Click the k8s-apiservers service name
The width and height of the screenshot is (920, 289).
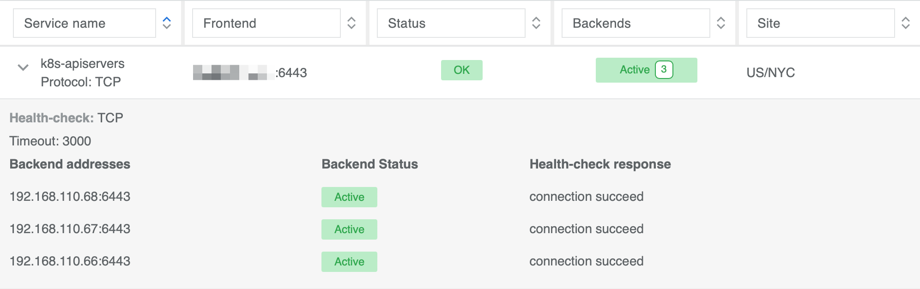(x=83, y=64)
